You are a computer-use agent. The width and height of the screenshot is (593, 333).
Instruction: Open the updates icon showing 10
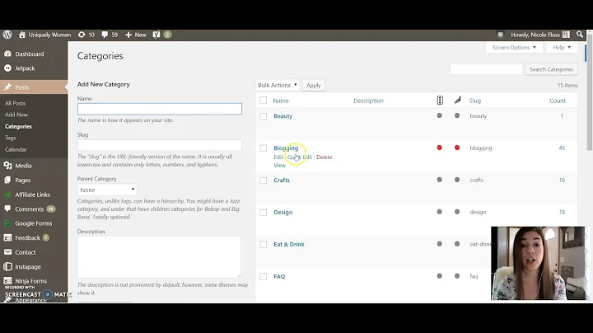click(x=85, y=35)
